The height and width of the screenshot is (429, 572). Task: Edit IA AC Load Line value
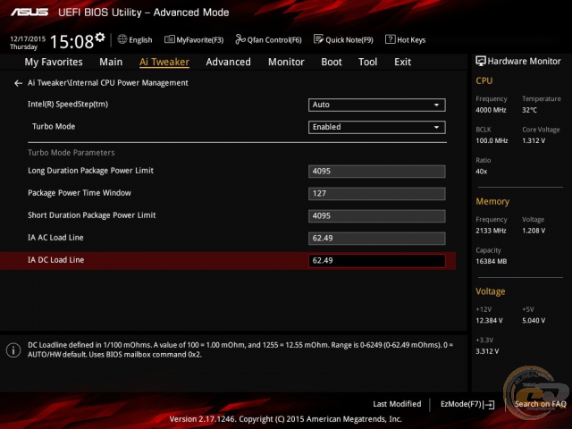pyautogui.click(x=376, y=239)
